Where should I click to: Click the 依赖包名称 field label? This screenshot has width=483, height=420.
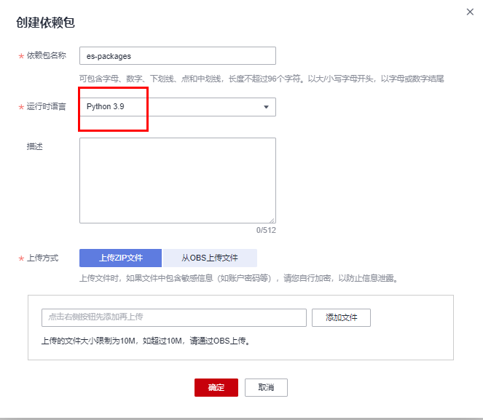(x=47, y=55)
